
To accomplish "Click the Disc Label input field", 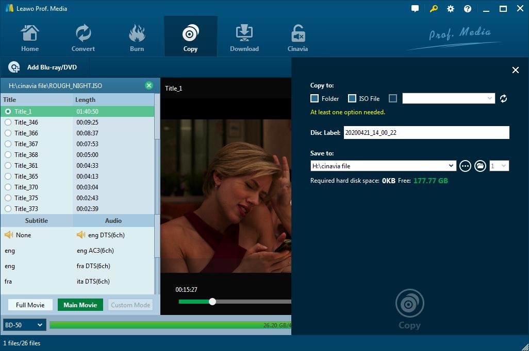I will point(426,133).
